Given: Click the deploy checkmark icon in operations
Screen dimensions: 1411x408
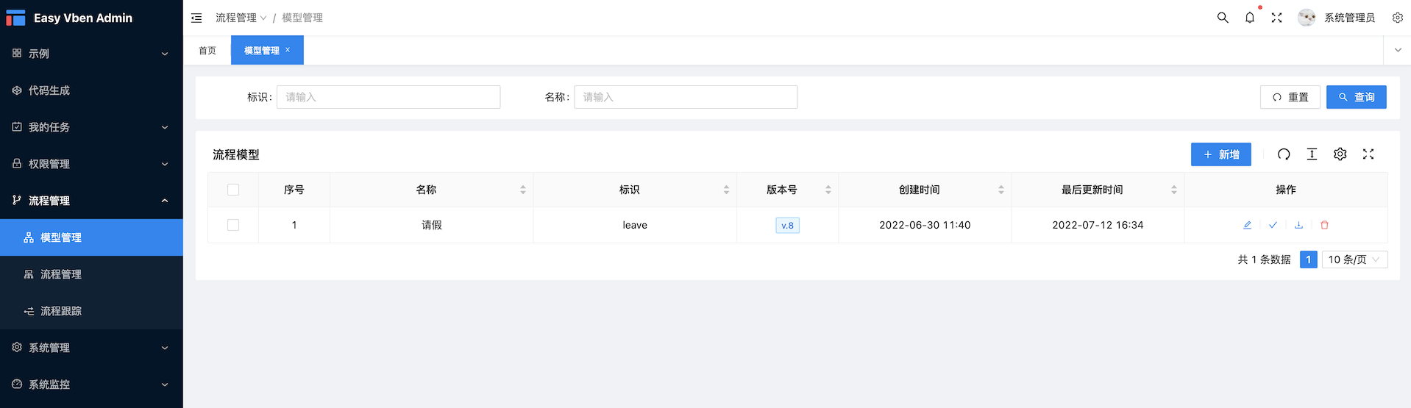Looking at the screenshot, I should (x=1273, y=225).
